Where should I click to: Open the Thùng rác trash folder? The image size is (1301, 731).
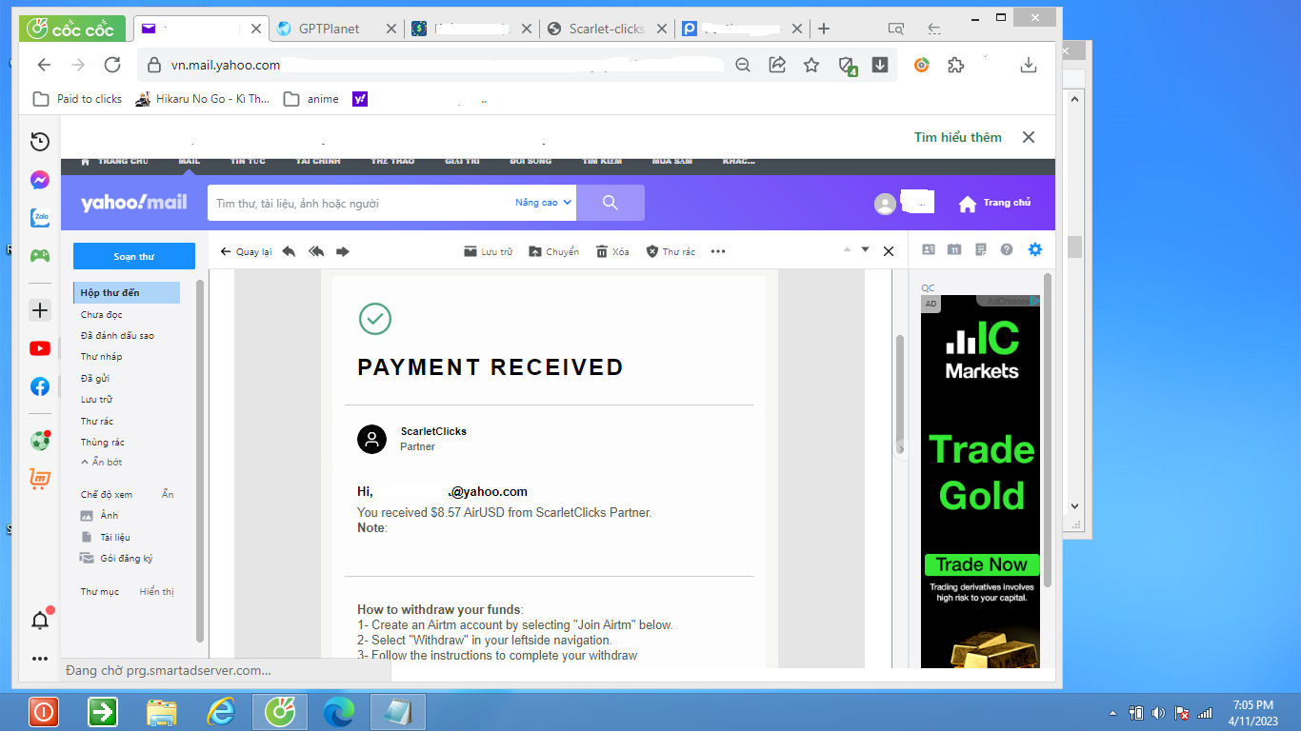point(103,442)
